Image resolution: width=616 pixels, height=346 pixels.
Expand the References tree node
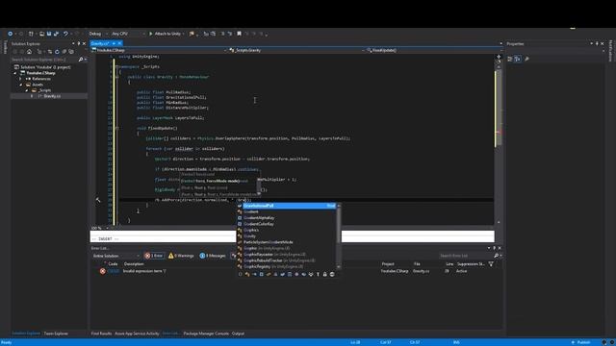[20, 79]
